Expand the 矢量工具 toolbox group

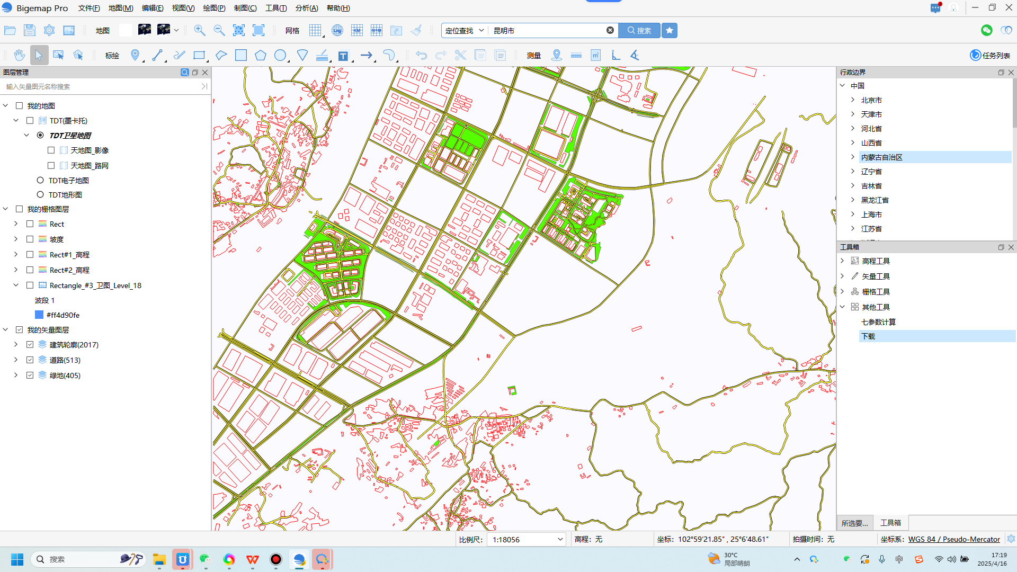coord(842,276)
